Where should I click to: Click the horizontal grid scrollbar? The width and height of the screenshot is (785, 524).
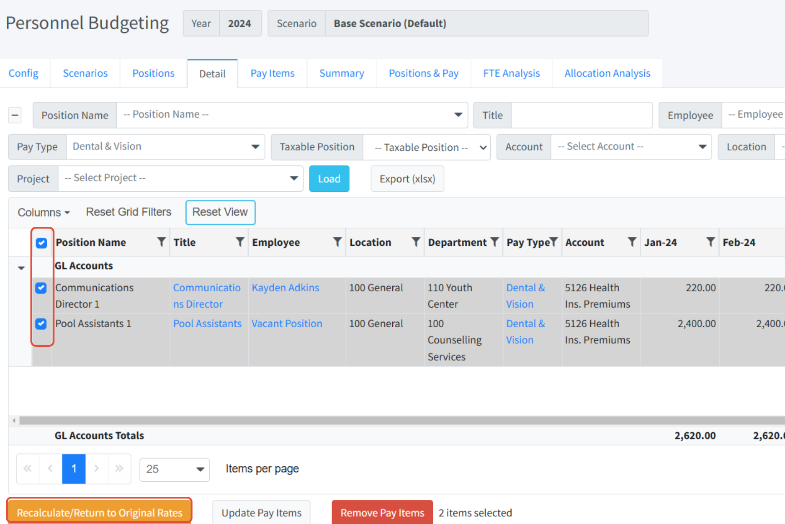[402, 420]
